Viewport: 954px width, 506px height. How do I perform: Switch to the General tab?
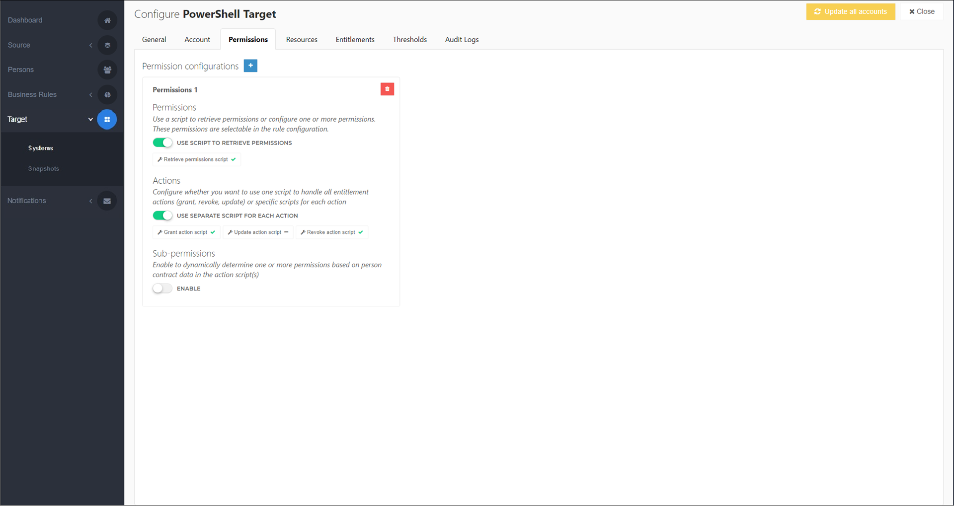(154, 40)
